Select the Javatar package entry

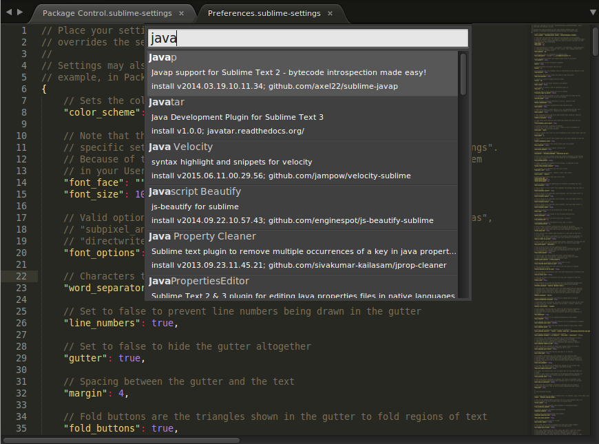coord(302,118)
